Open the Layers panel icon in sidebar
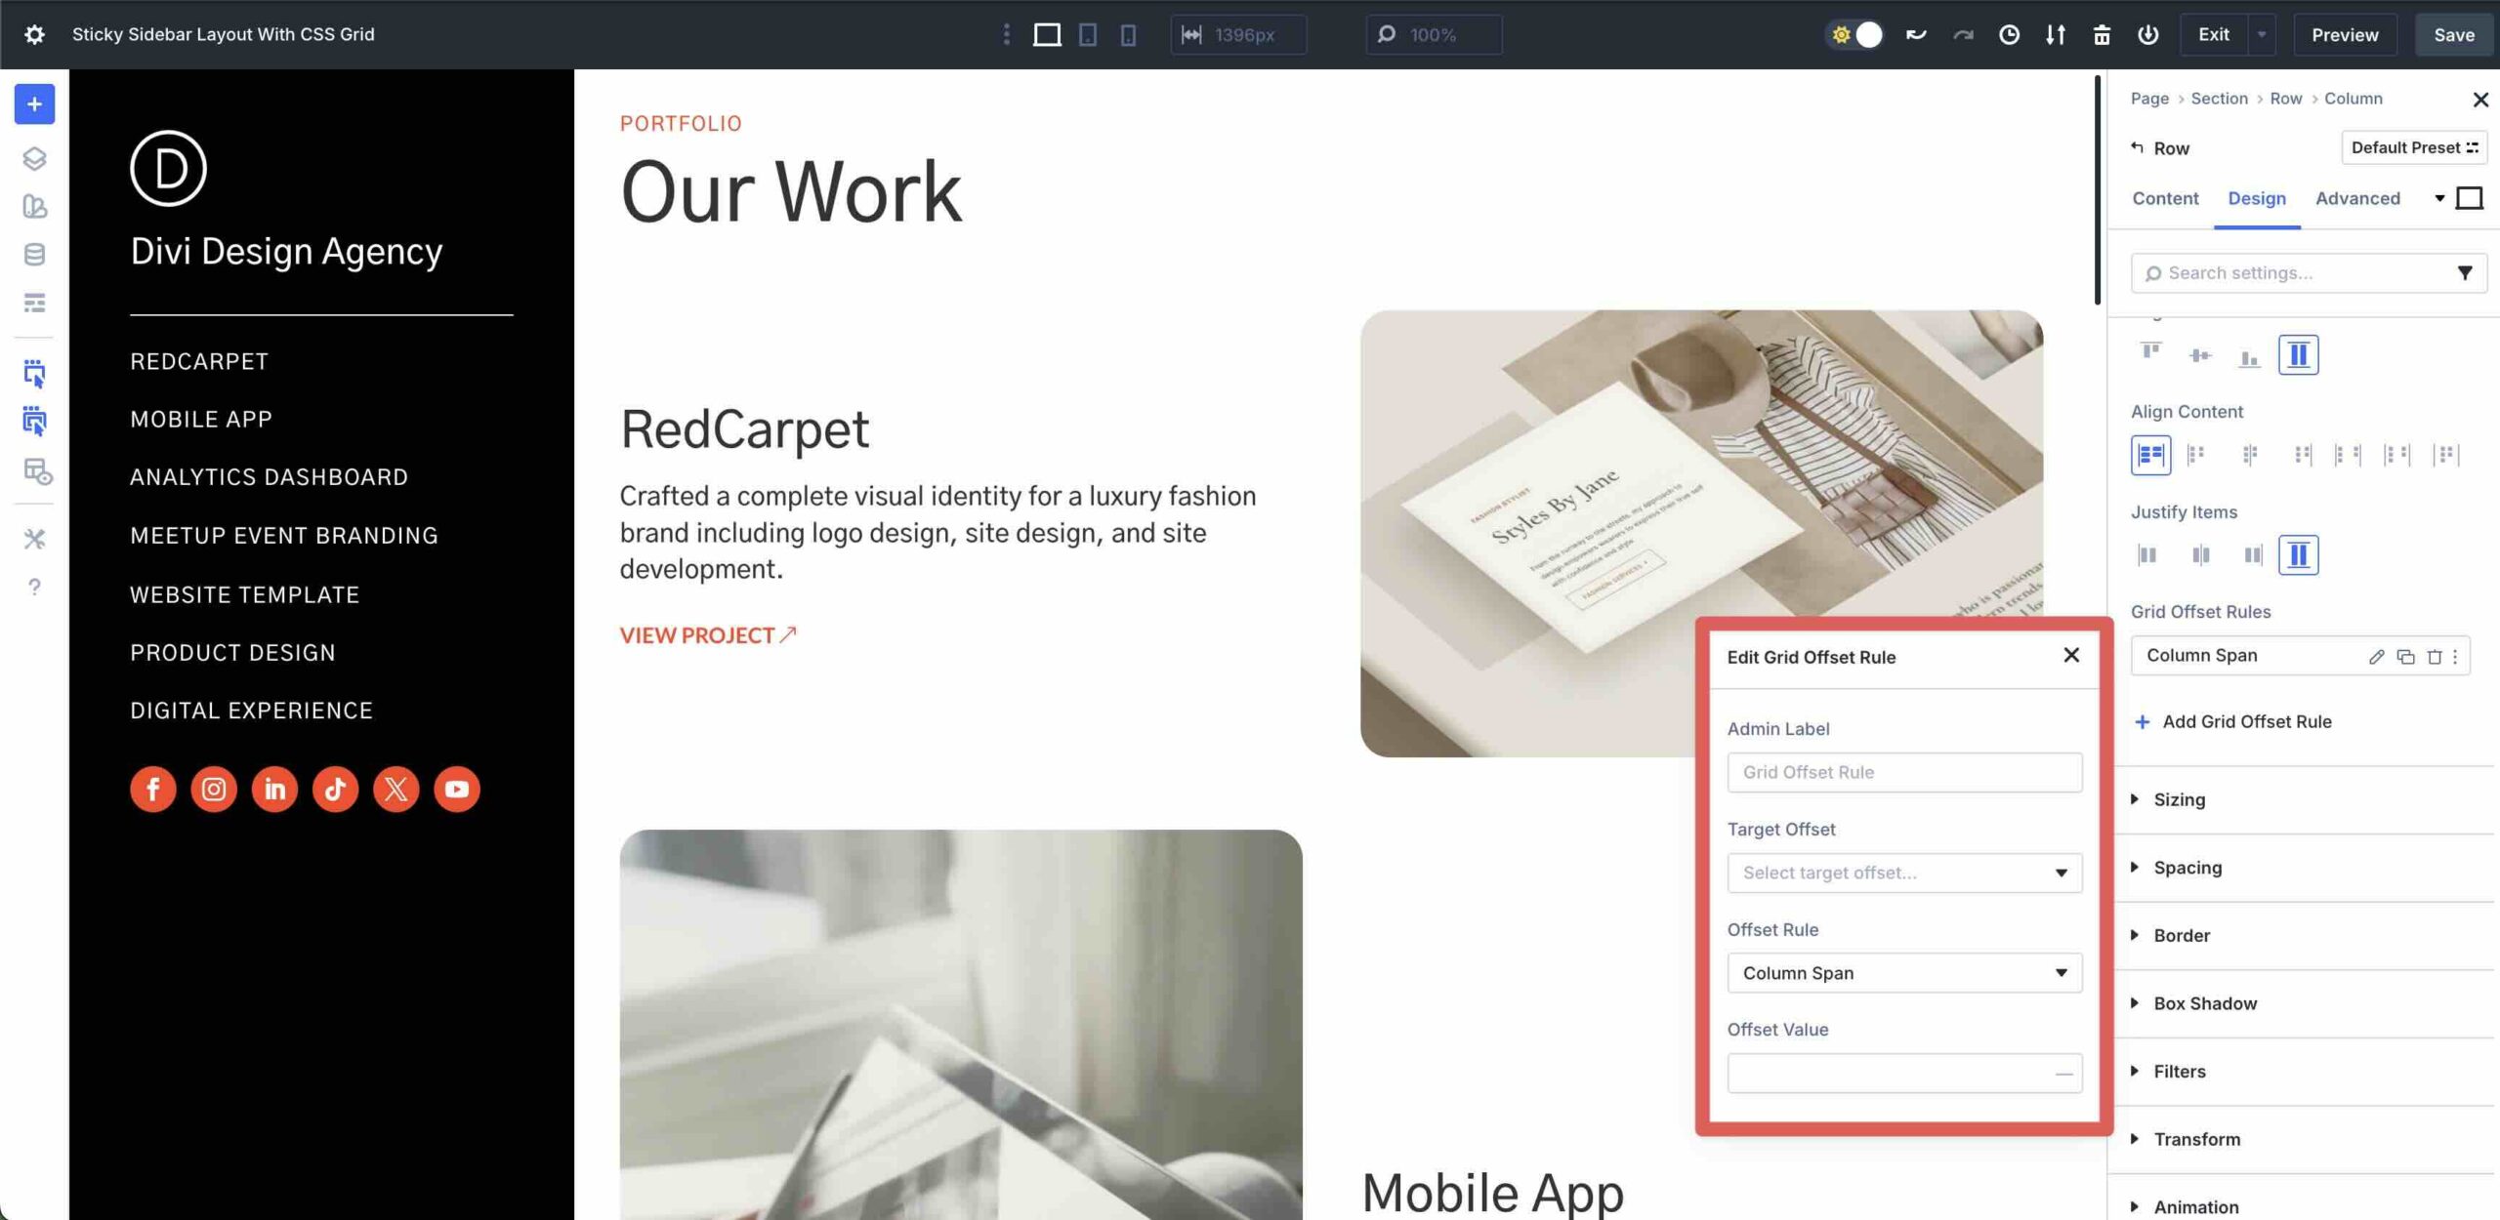Viewport: 2500px width, 1220px height. pyautogui.click(x=34, y=158)
